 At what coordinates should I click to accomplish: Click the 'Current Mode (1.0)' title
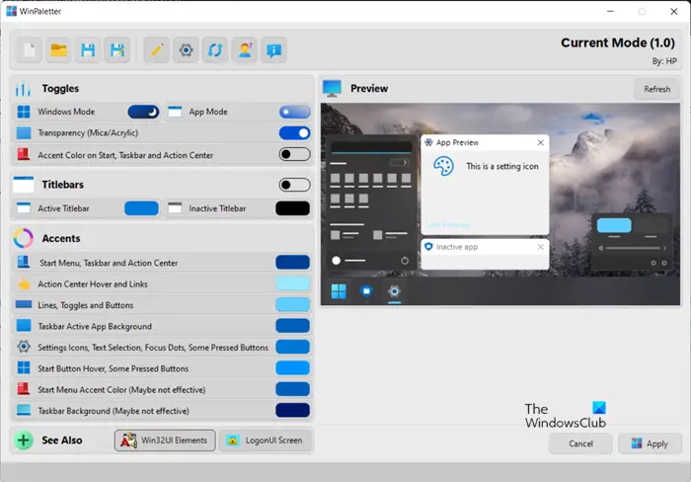[617, 42]
